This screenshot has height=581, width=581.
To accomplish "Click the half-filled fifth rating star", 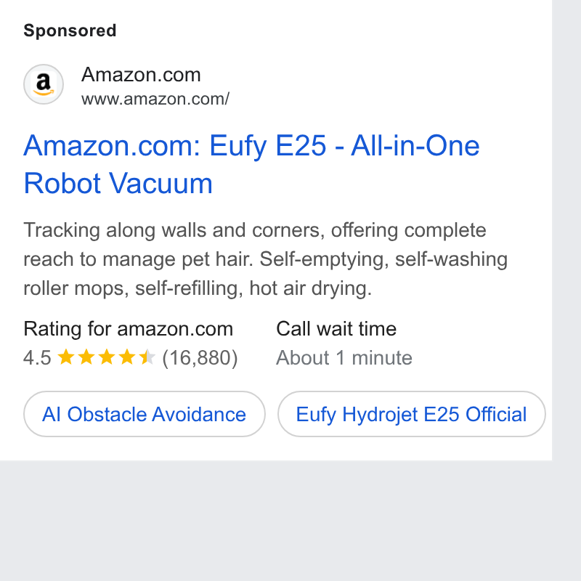I will coord(147,357).
